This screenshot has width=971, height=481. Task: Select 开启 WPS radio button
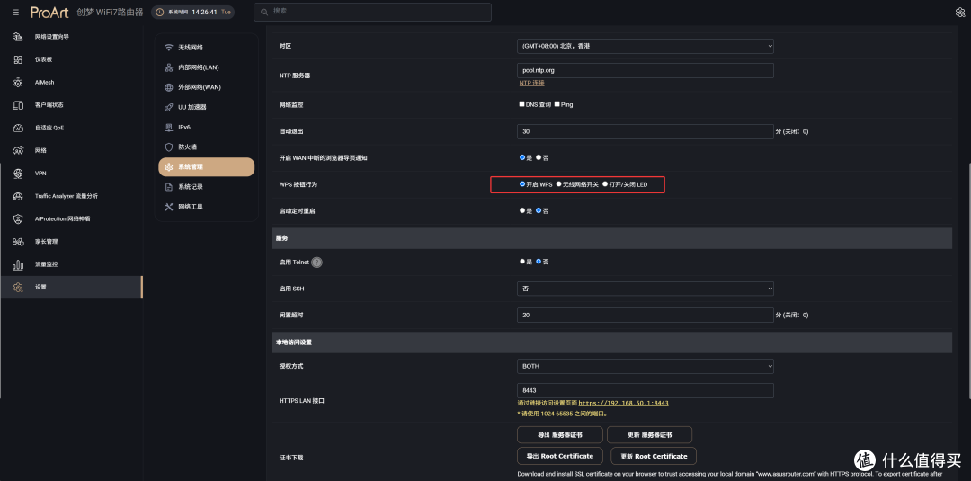pos(522,183)
